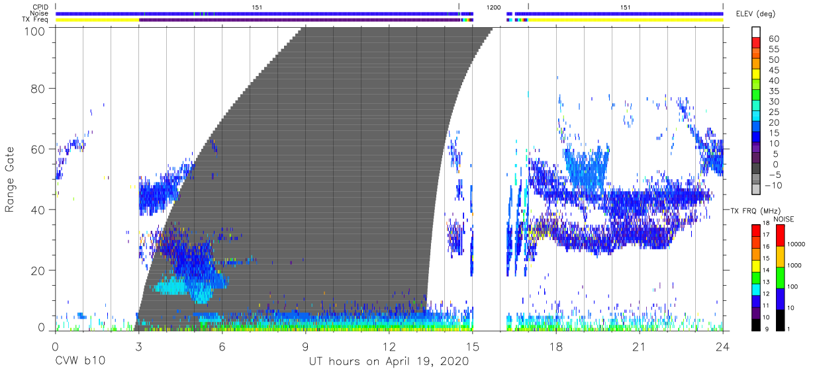Viewport: 813px width, 375px height.
Task: Click the Range Gate y-axis title
Action: (x=10, y=179)
